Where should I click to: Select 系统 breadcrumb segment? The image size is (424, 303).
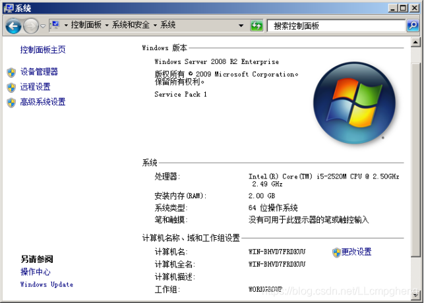pos(167,25)
